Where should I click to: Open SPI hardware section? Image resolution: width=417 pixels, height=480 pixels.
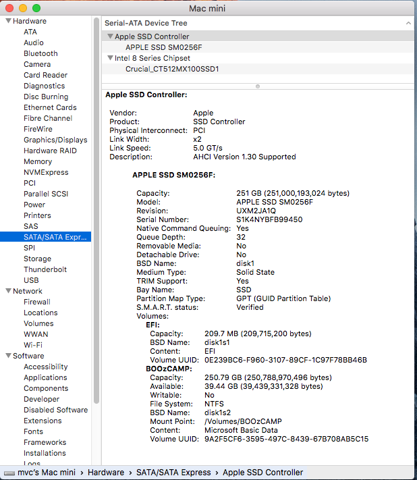coord(30,248)
